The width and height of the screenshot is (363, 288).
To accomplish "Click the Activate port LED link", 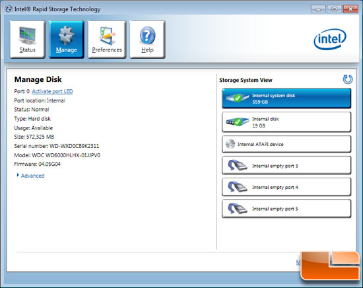I will 52,92.
